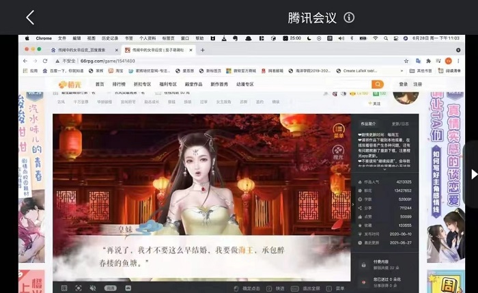Click the grid icon in the player bar
The height and width of the screenshot is (293, 478).
64,288
